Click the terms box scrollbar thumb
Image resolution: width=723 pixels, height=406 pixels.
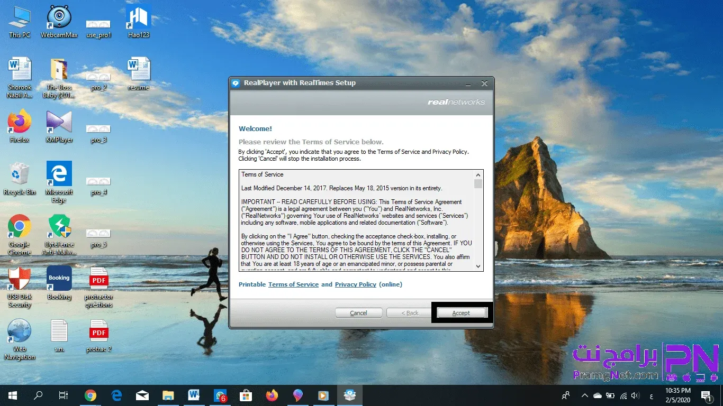tap(478, 184)
